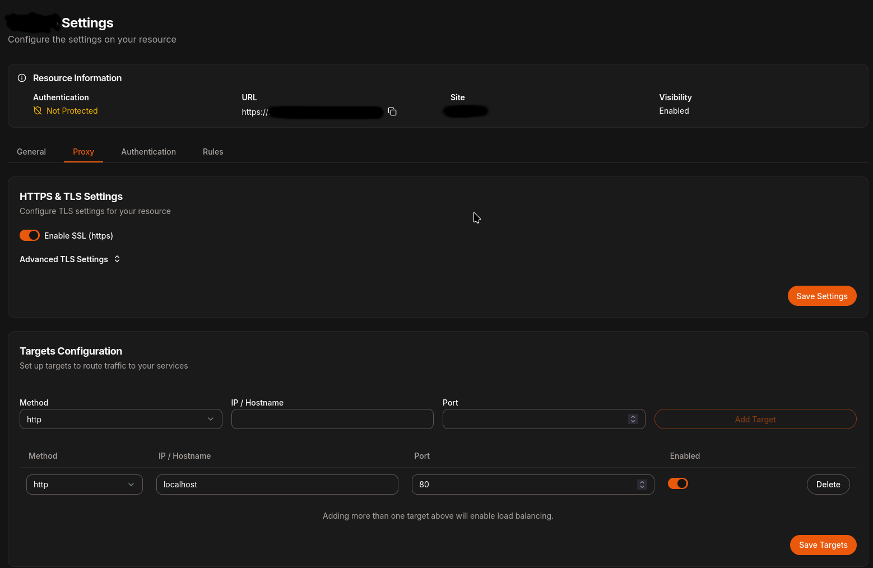873x568 pixels.
Task: Switch to the General tab
Action: (31, 152)
